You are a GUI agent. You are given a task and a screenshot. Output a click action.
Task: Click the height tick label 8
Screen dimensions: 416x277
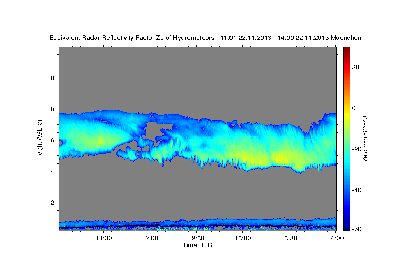point(53,109)
